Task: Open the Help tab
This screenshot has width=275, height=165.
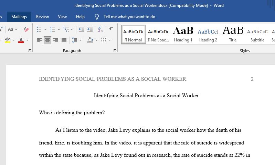Action: coord(80,17)
